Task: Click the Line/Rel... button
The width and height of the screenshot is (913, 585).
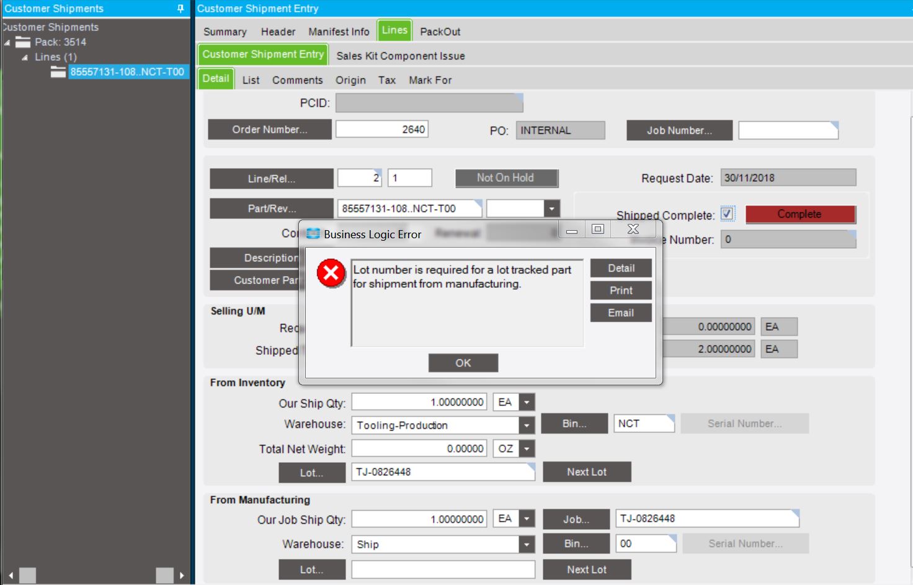Action: (x=272, y=179)
